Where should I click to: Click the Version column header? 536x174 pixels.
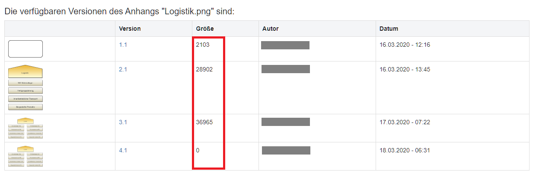click(130, 29)
